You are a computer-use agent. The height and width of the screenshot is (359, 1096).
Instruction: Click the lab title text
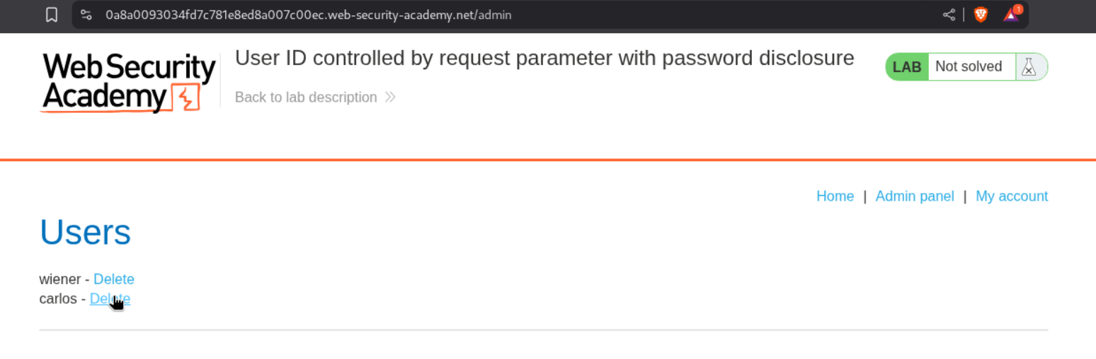click(544, 58)
